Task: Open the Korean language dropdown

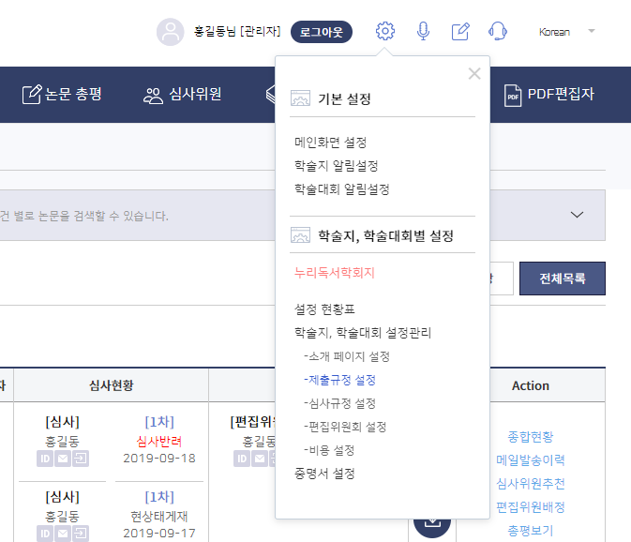Action: coord(567,32)
